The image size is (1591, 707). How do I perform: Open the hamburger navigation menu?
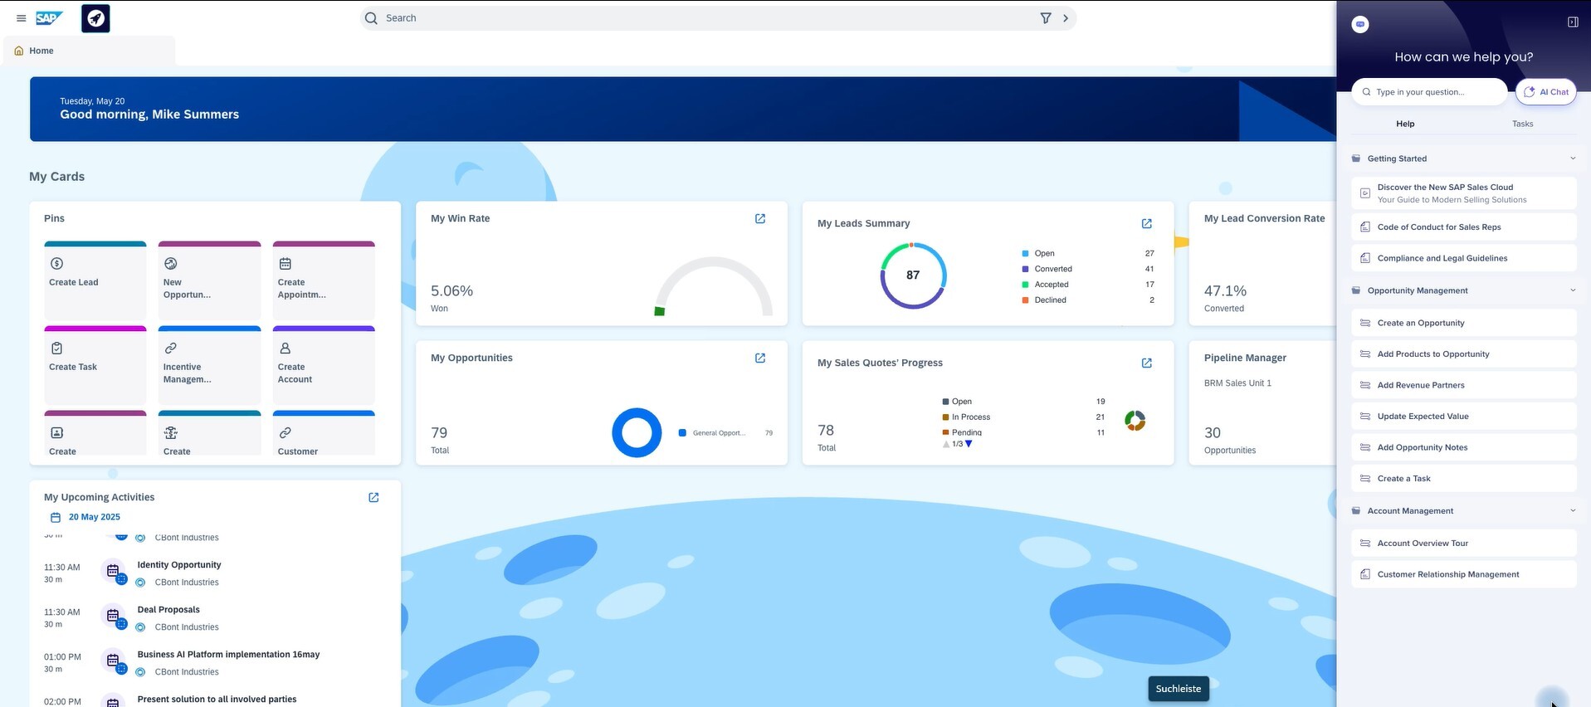[x=22, y=18]
